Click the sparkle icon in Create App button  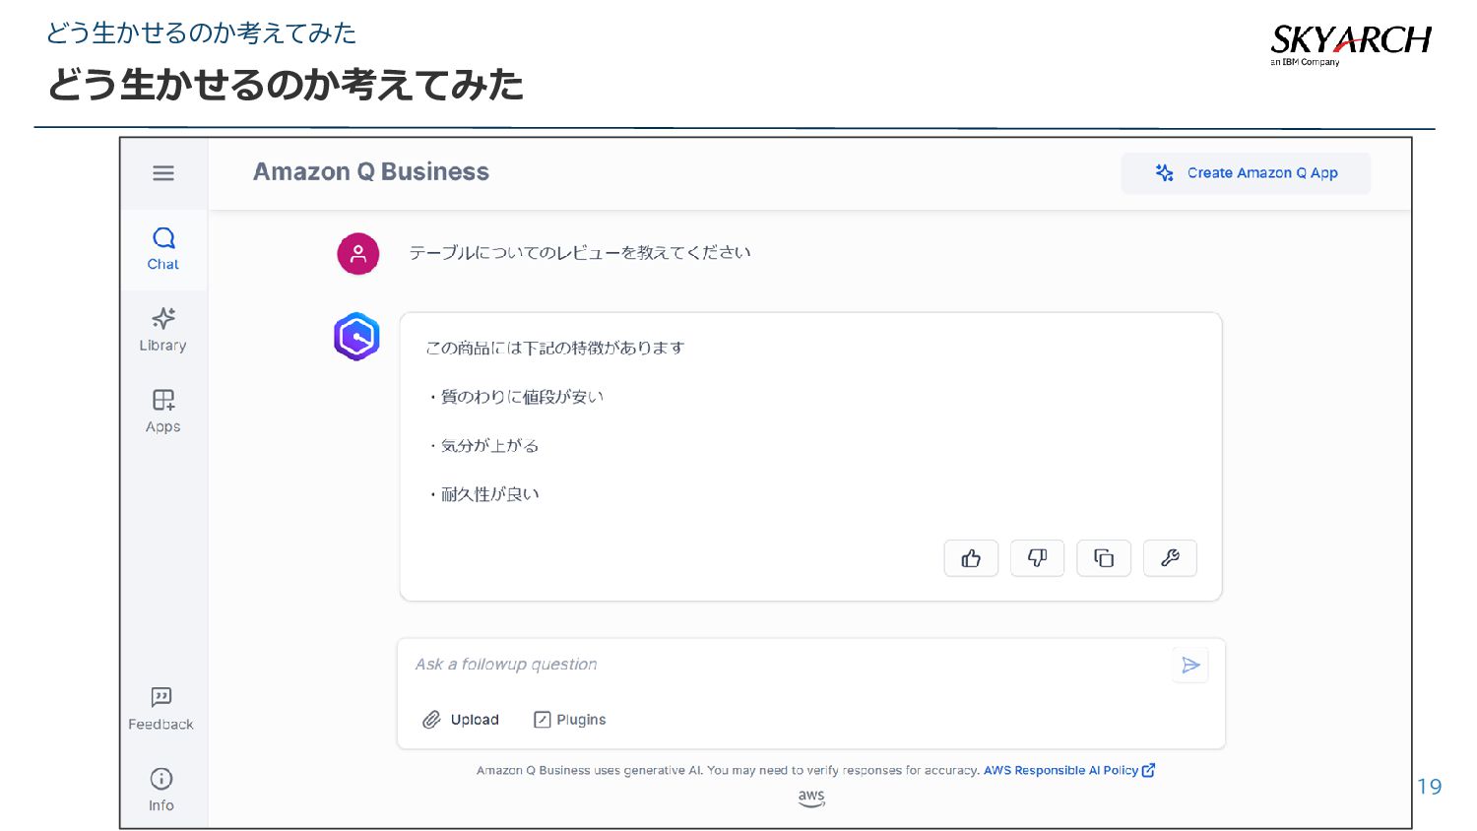pyautogui.click(x=1165, y=173)
